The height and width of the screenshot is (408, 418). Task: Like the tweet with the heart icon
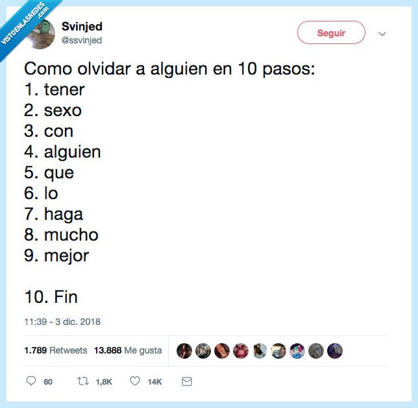[x=135, y=381]
